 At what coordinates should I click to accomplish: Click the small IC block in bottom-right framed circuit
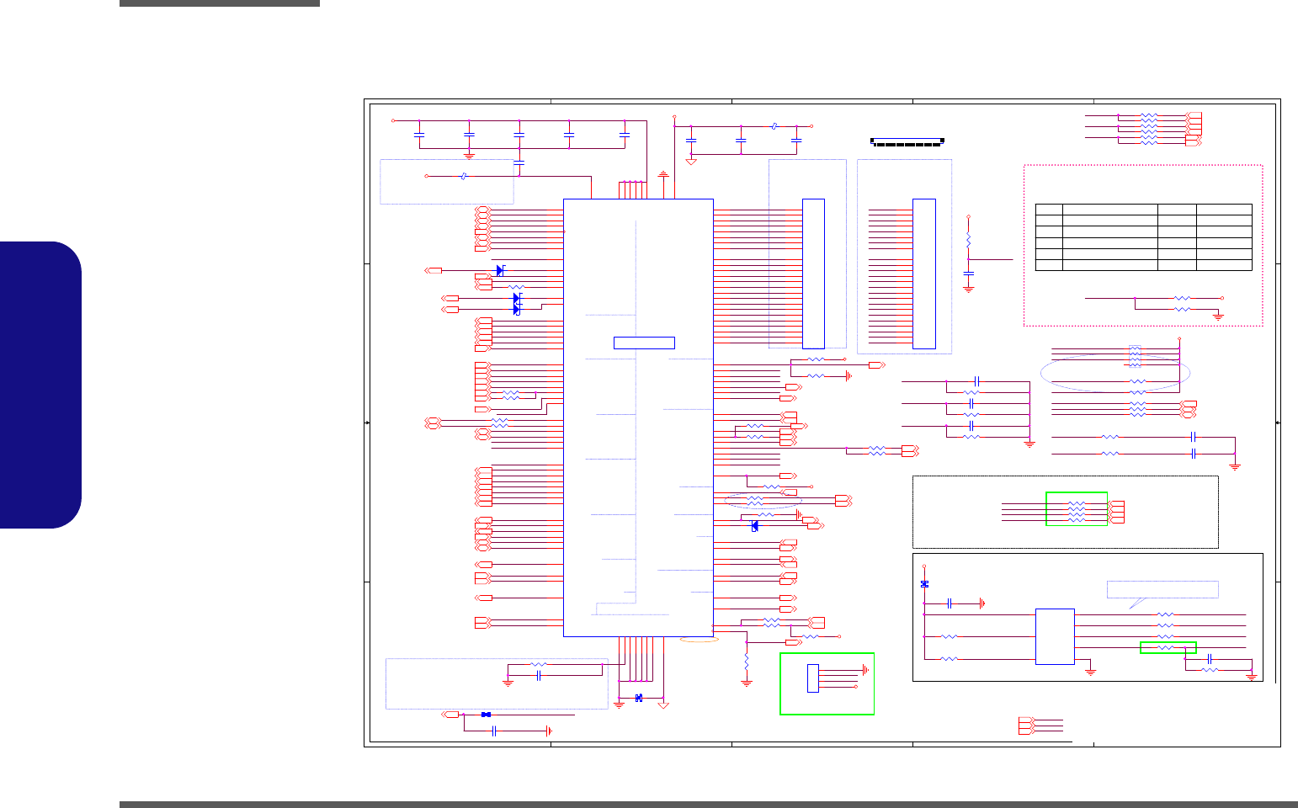click(x=1055, y=636)
